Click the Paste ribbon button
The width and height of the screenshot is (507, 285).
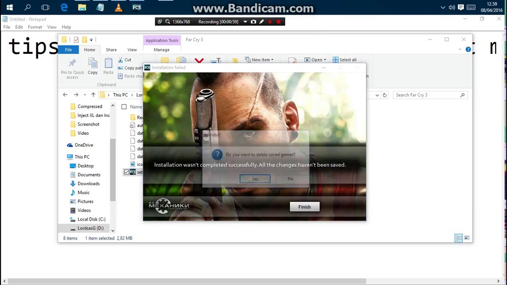(108, 66)
